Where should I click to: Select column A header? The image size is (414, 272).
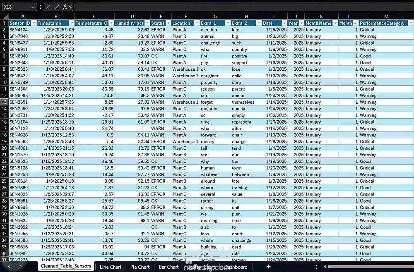tap(23, 17)
